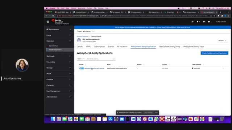Click the IBM WebSphere Liberty operator icon

[x=79, y=40]
